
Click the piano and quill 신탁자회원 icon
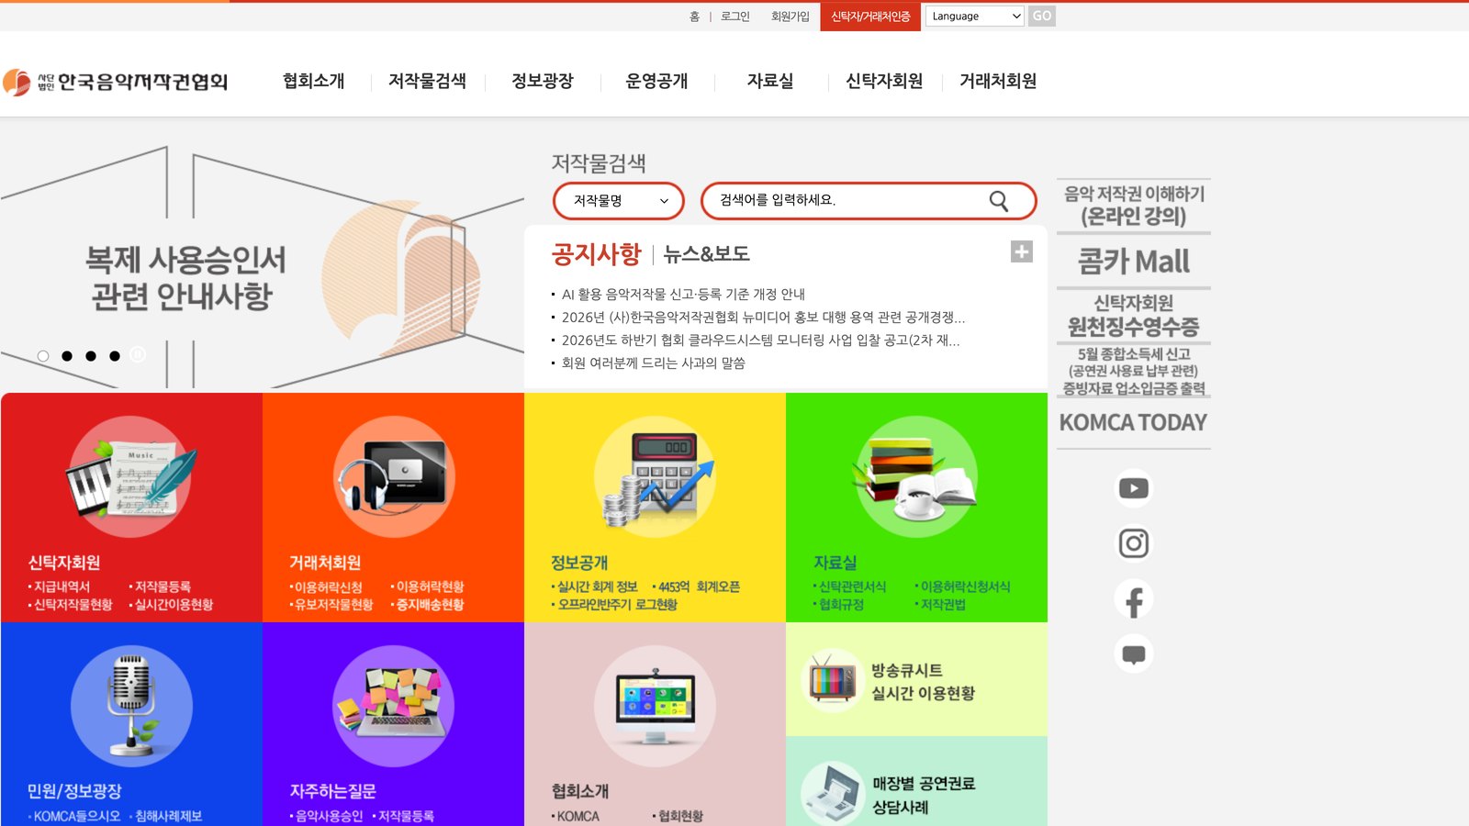click(131, 477)
